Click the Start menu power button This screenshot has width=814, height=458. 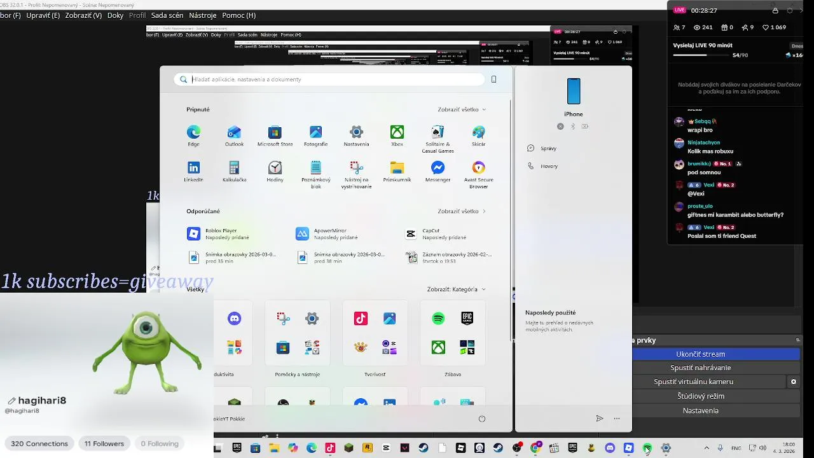pos(481,419)
